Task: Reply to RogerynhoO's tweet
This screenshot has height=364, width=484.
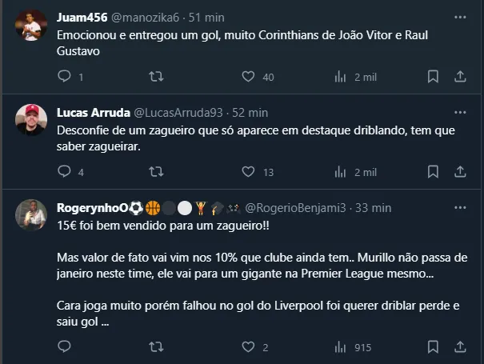Action: (x=65, y=347)
